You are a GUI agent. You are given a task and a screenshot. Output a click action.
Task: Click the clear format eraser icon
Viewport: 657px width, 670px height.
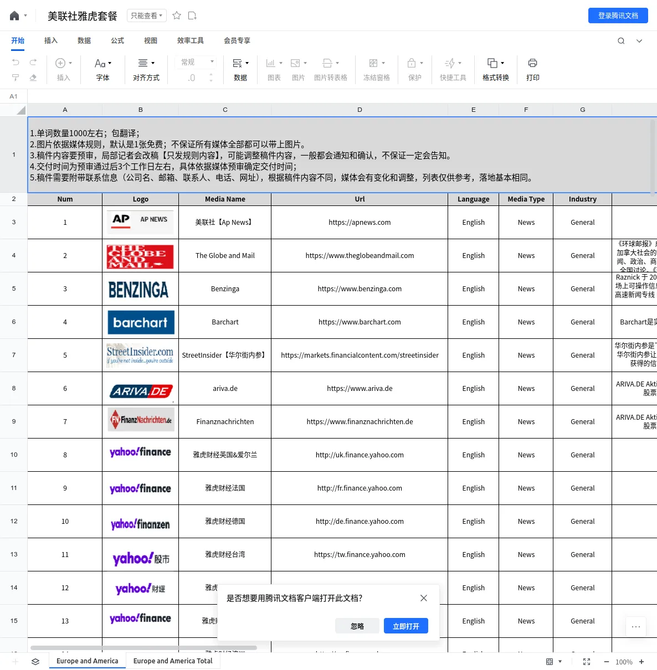click(33, 78)
